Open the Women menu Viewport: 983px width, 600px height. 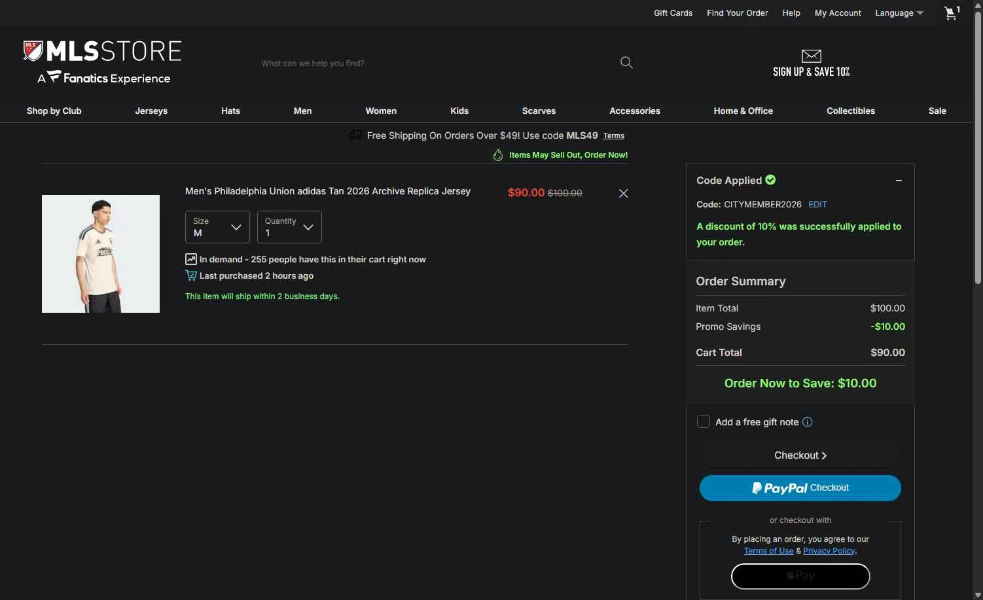pos(381,111)
